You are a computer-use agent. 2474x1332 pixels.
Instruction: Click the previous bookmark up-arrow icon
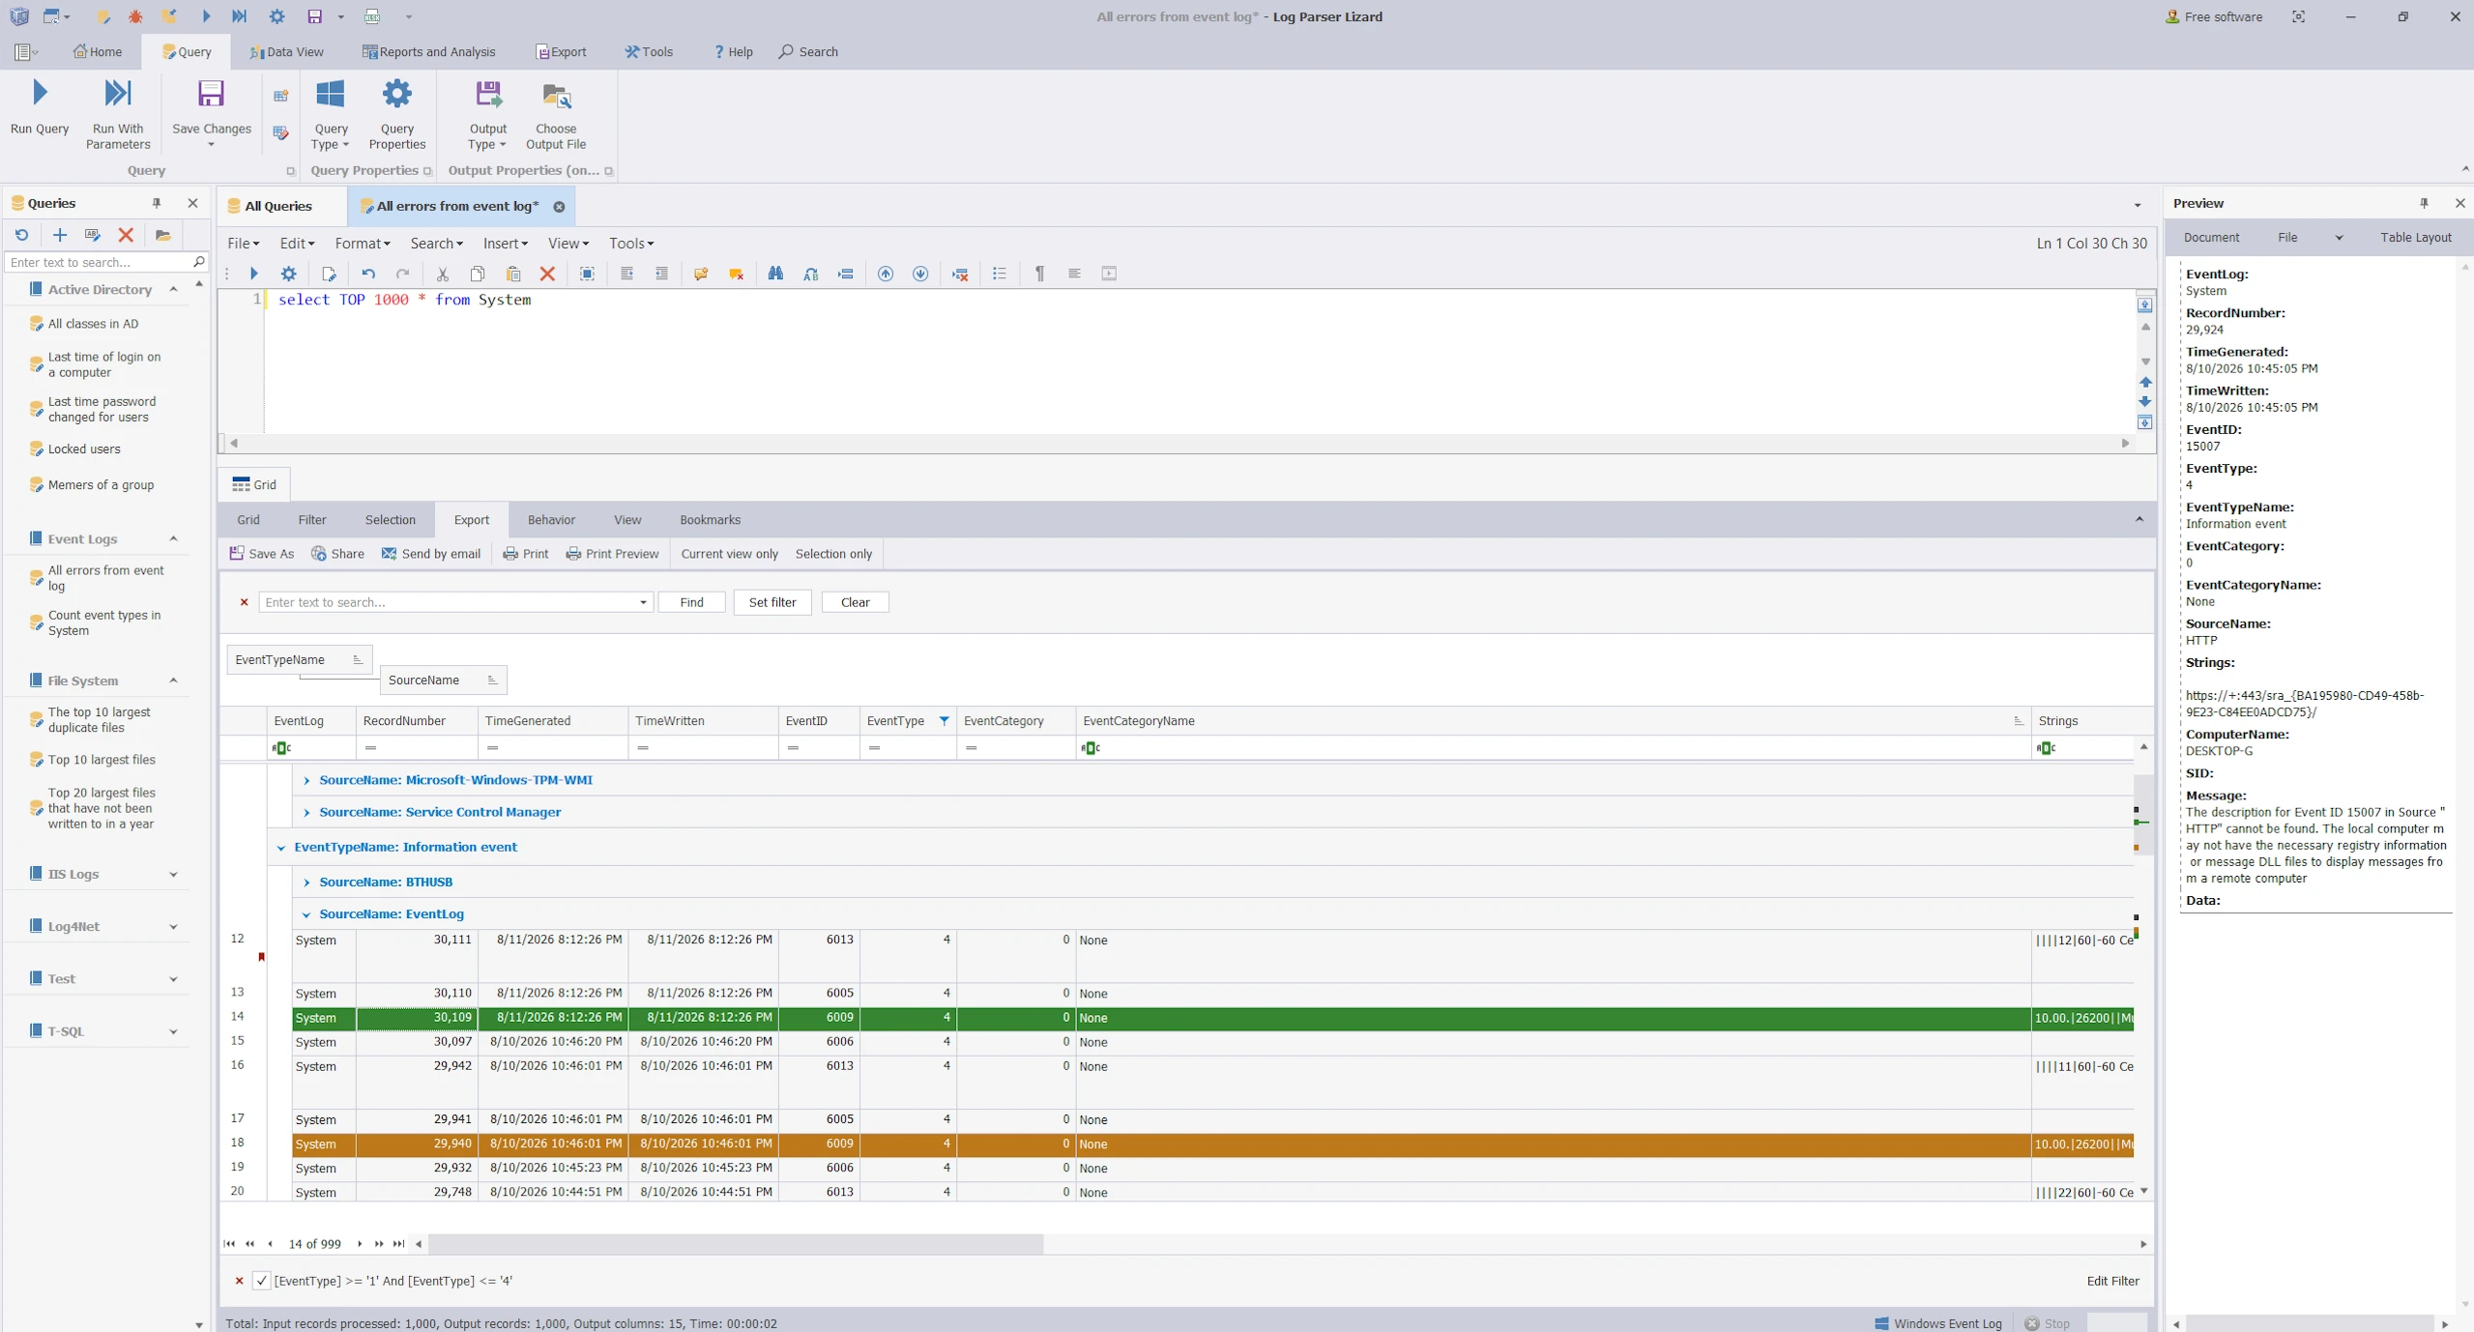(885, 274)
